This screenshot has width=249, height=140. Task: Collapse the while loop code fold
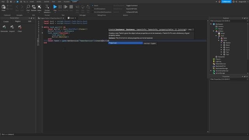(42, 27)
